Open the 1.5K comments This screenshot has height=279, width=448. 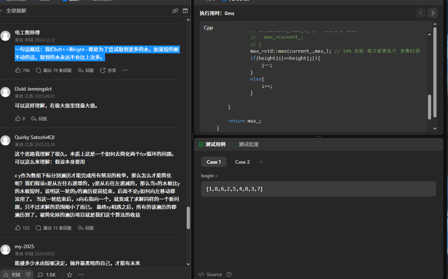[x=47, y=275]
